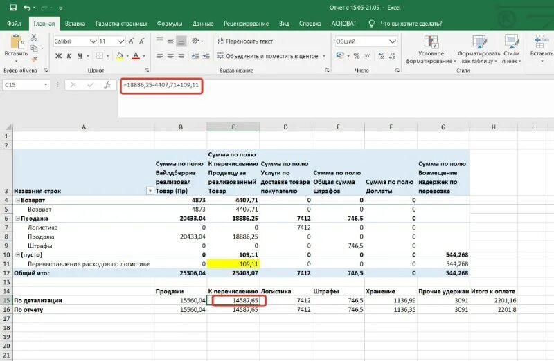
Task: Toggle Переносить текст wrap text
Action: 245,41
